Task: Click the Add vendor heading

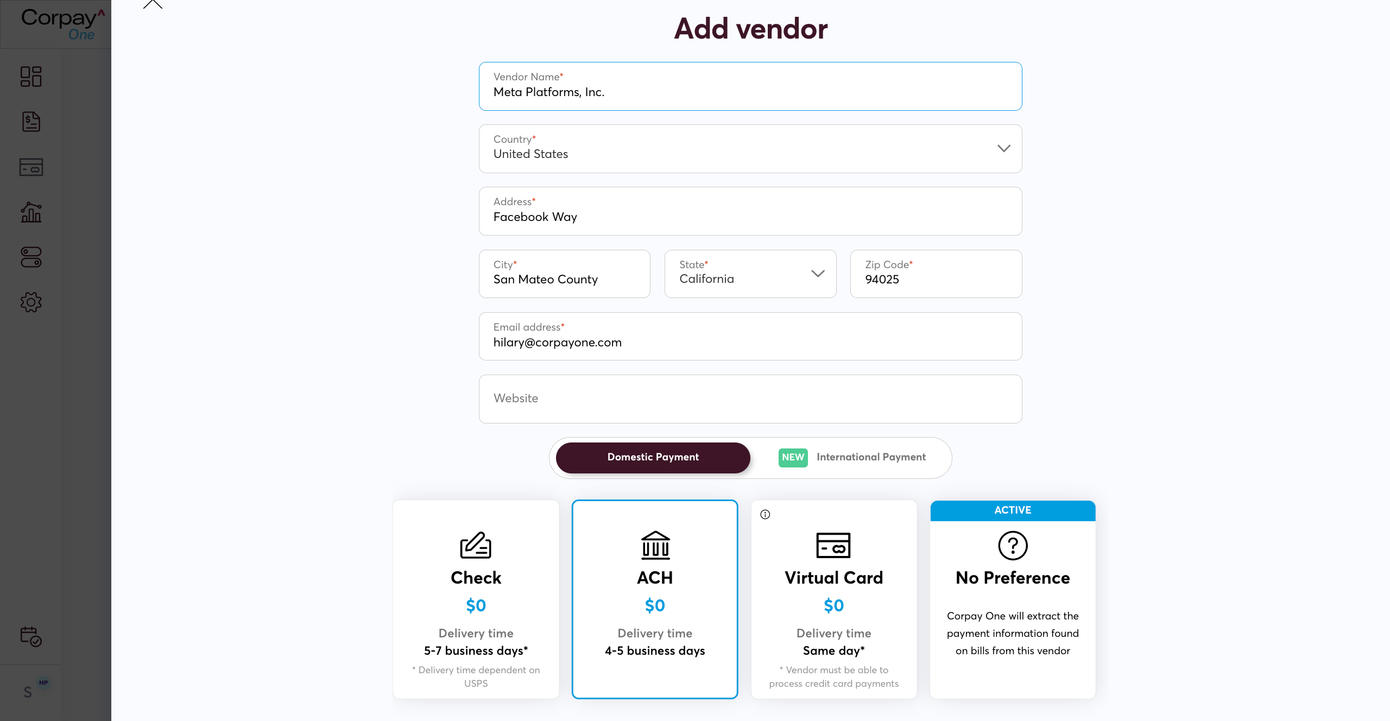Action: point(751,29)
